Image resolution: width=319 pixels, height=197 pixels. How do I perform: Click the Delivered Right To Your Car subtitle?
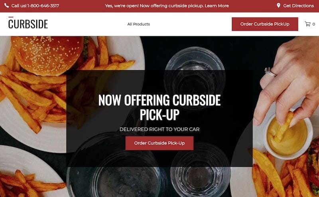point(159,129)
